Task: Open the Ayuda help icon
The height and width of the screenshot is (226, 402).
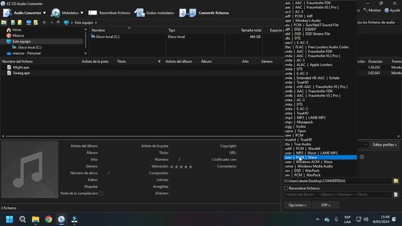Action: (387, 10)
